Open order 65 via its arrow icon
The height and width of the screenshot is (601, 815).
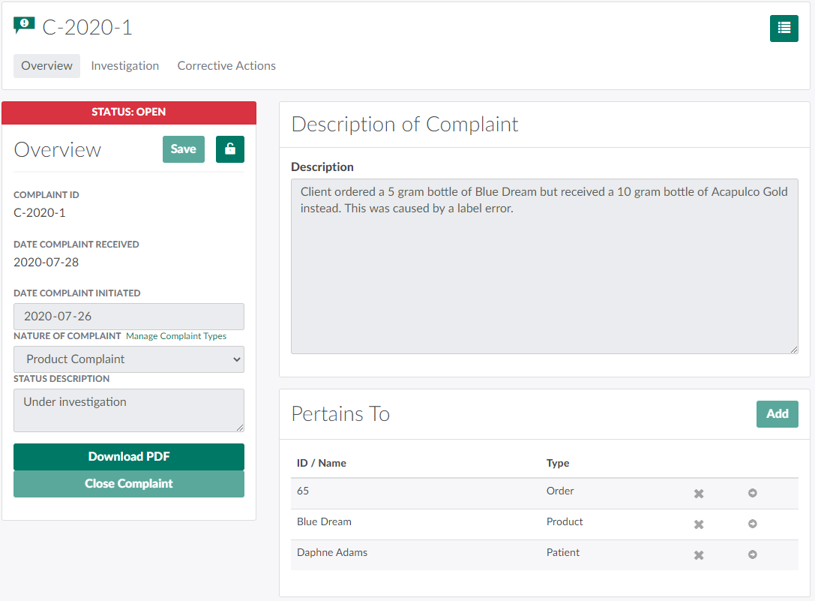click(x=752, y=494)
